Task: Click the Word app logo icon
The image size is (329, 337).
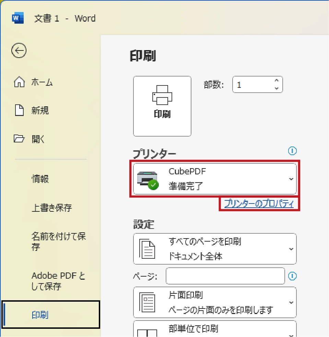Action: [x=17, y=18]
